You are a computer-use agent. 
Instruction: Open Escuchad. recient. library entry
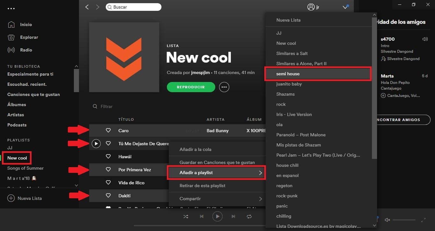coord(27,84)
